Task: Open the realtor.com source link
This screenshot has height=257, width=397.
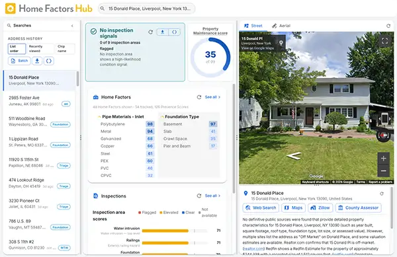Action: point(253,248)
